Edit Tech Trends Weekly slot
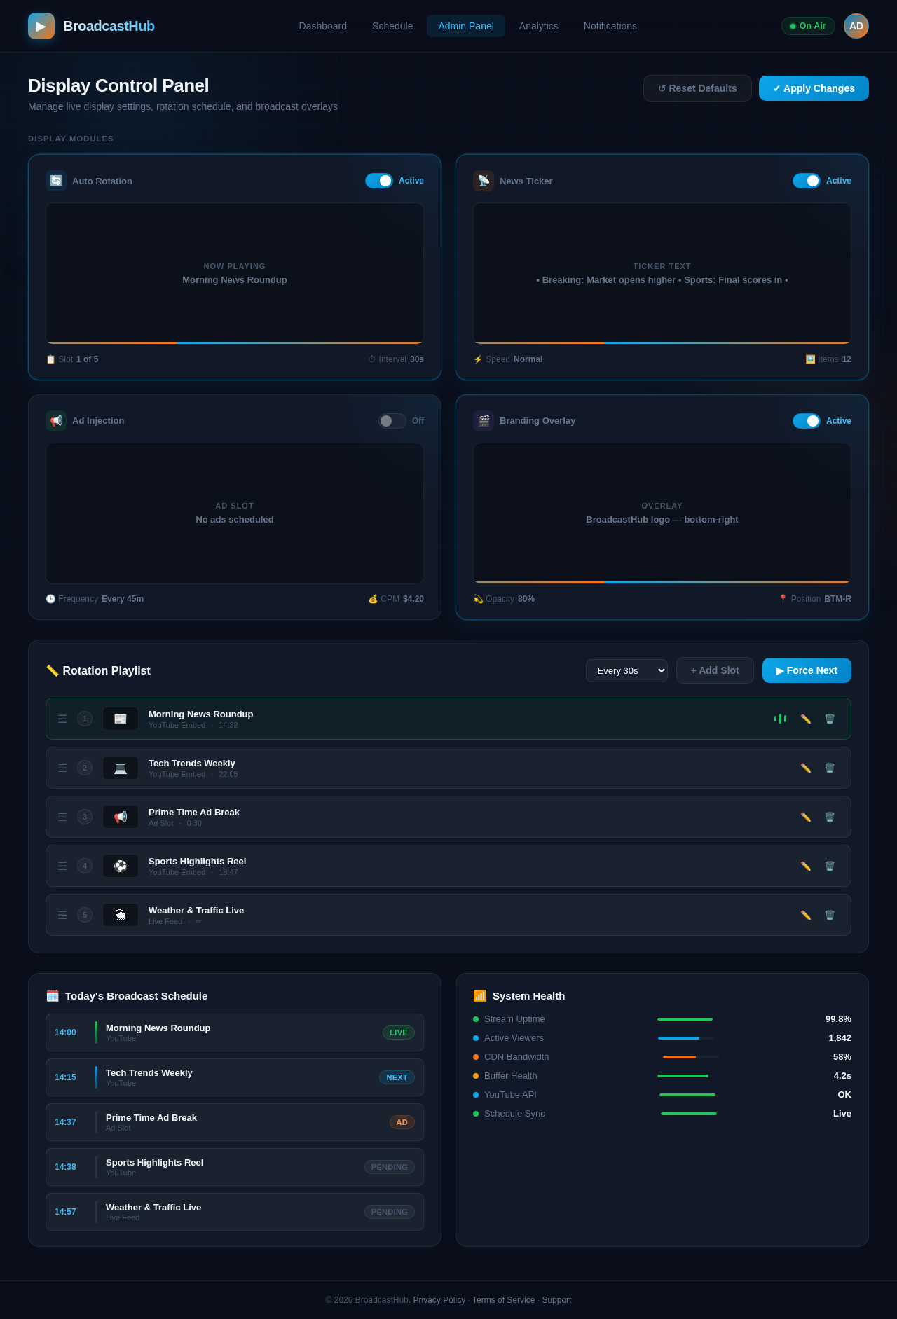The height and width of the screenshot is (1319, 897). [806, 768]
